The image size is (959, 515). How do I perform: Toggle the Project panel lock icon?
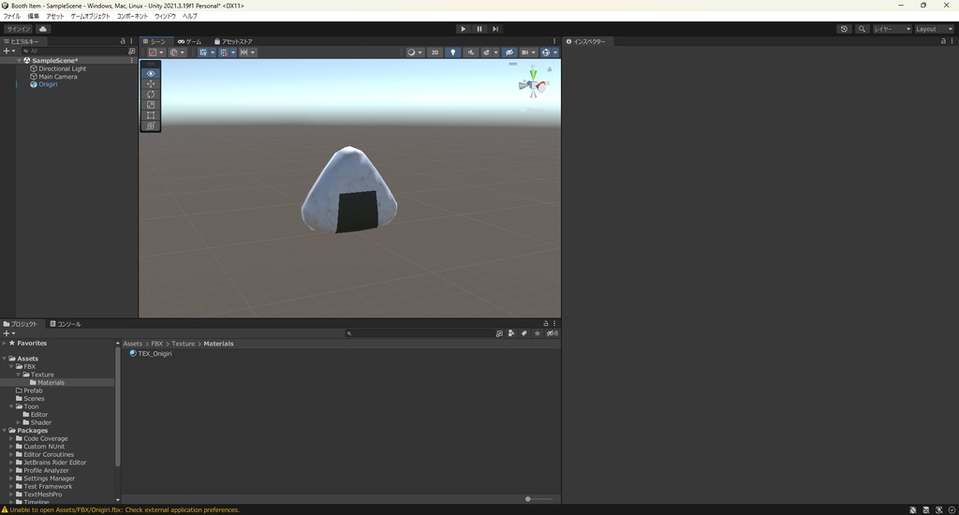tap(546, 324)
